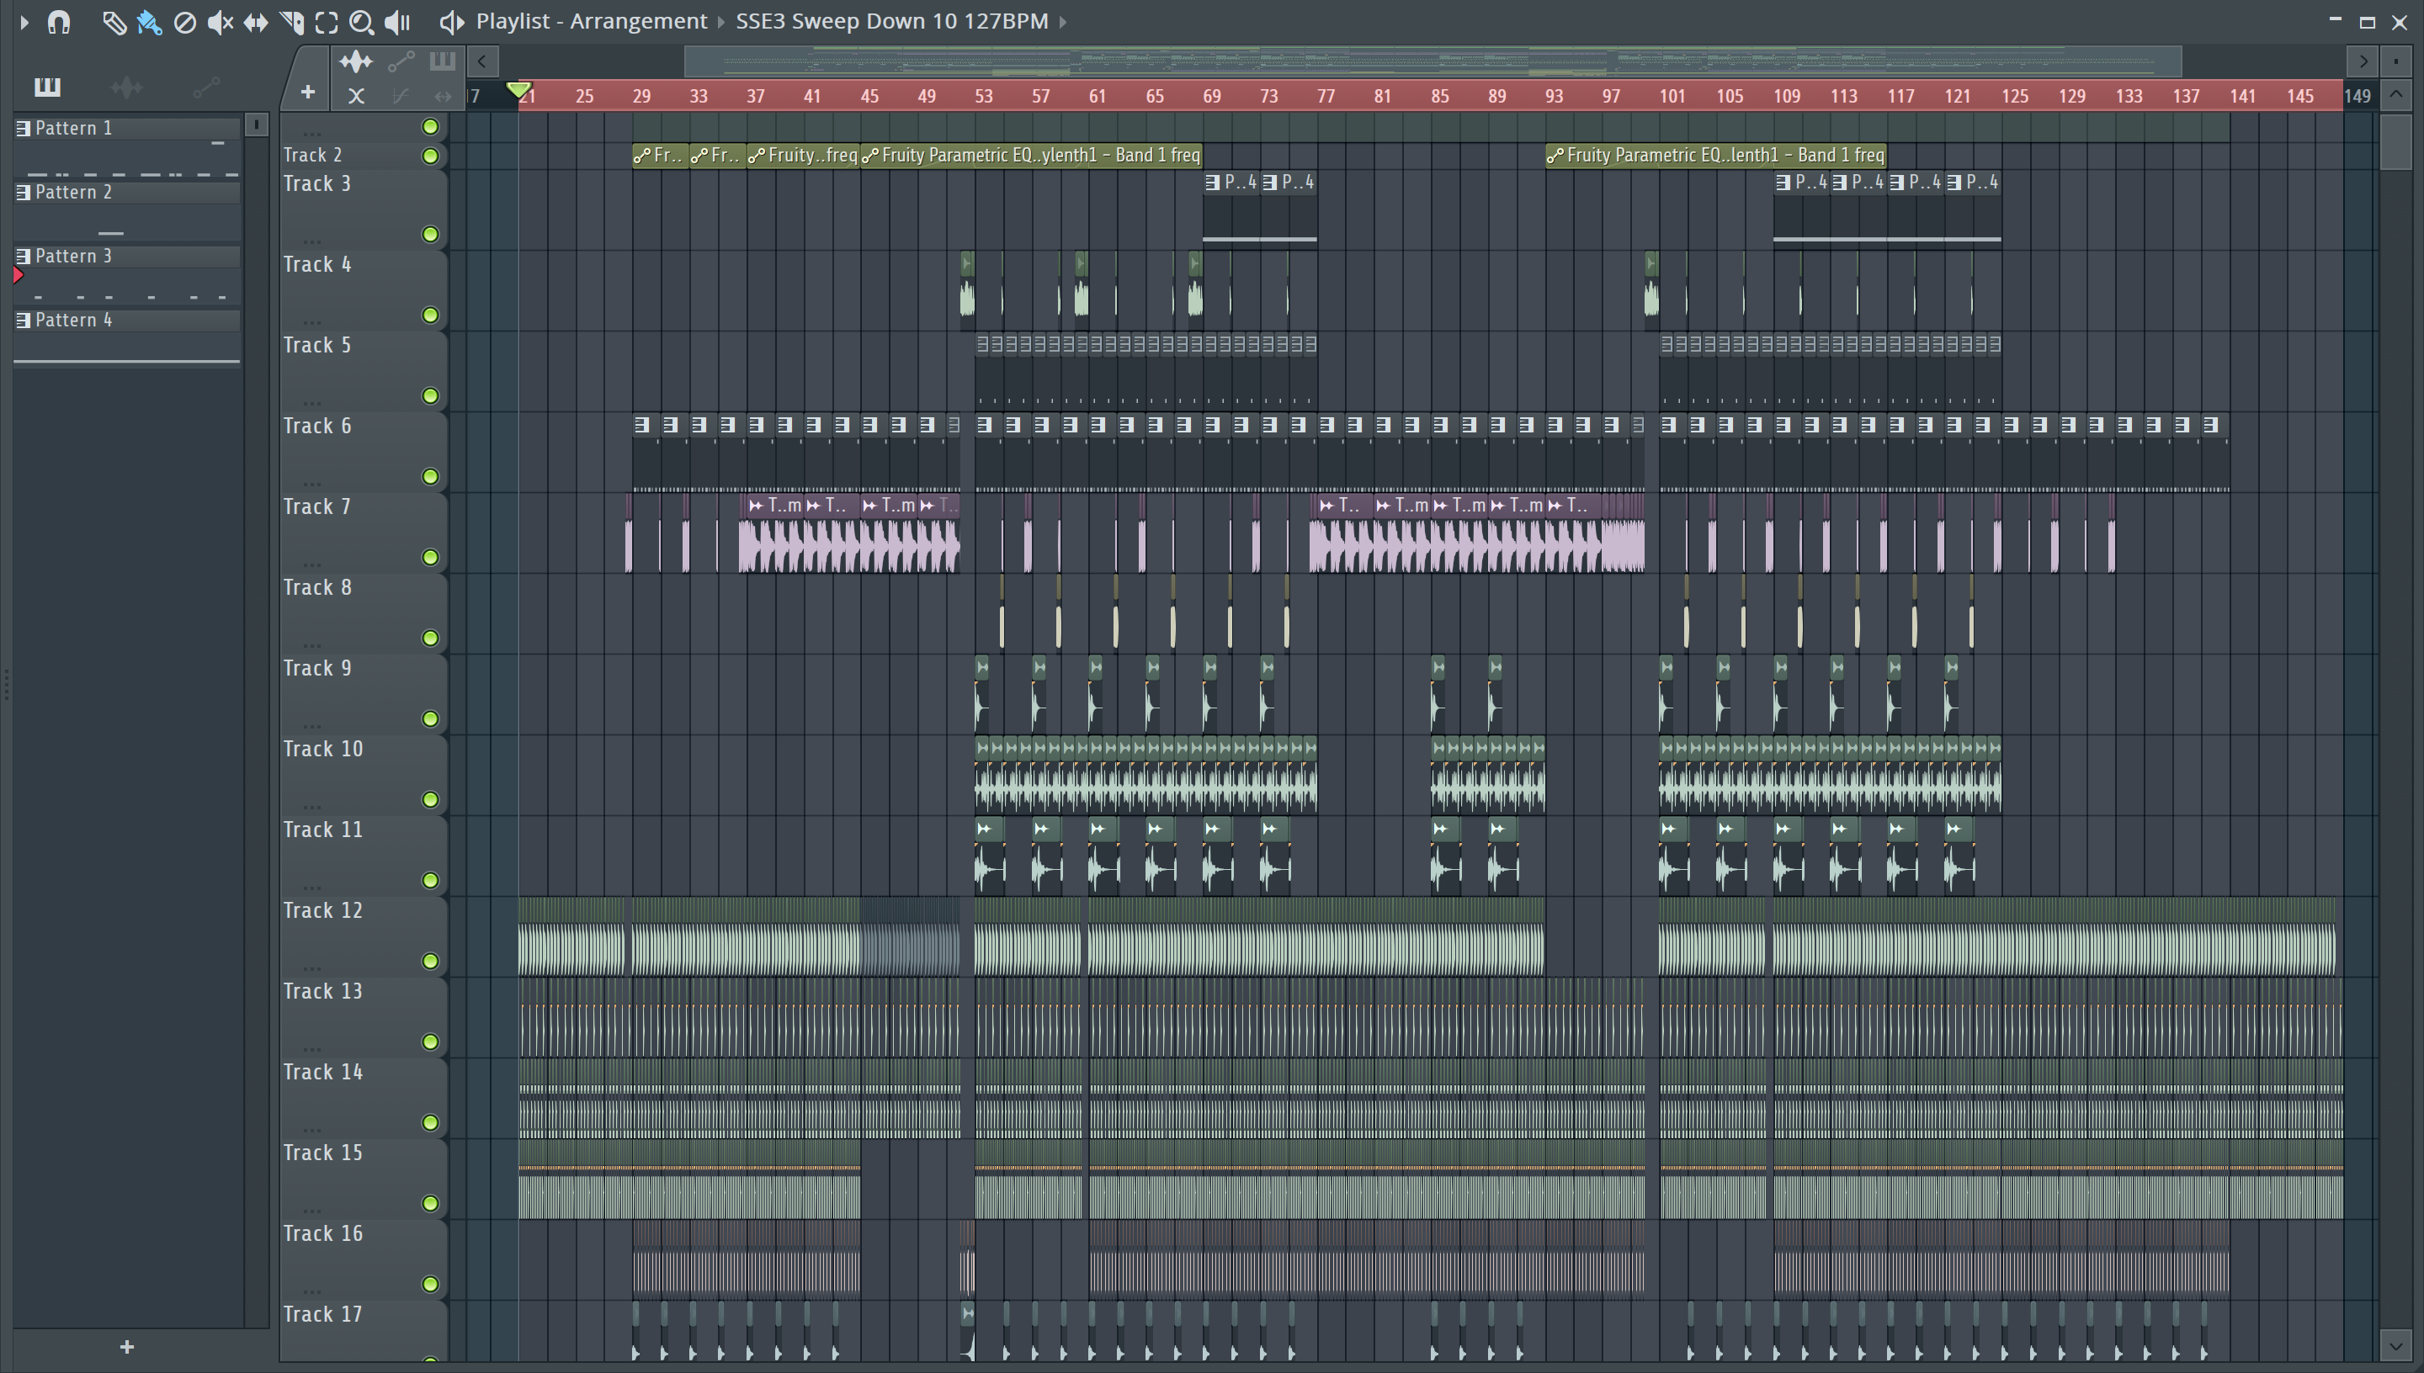Select the Slip tool
This screenshot has width=2424, height=1373.
[256, 22]
